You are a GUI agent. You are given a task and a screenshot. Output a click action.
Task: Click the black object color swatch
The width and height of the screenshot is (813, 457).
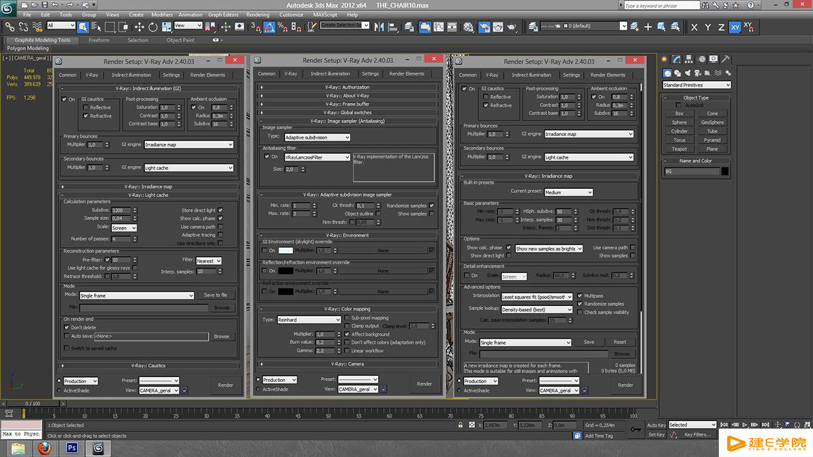725,171
